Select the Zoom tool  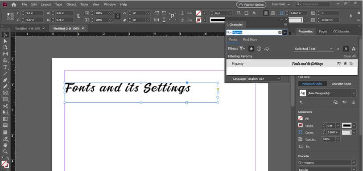5,151
